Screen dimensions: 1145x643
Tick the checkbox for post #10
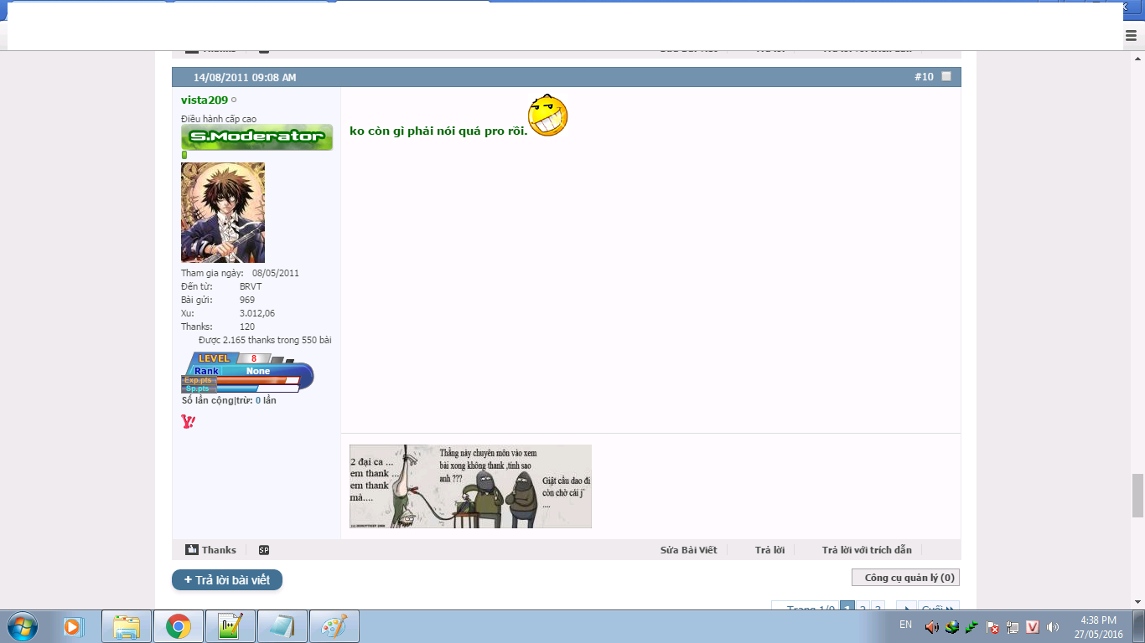(x=946, y=77)
